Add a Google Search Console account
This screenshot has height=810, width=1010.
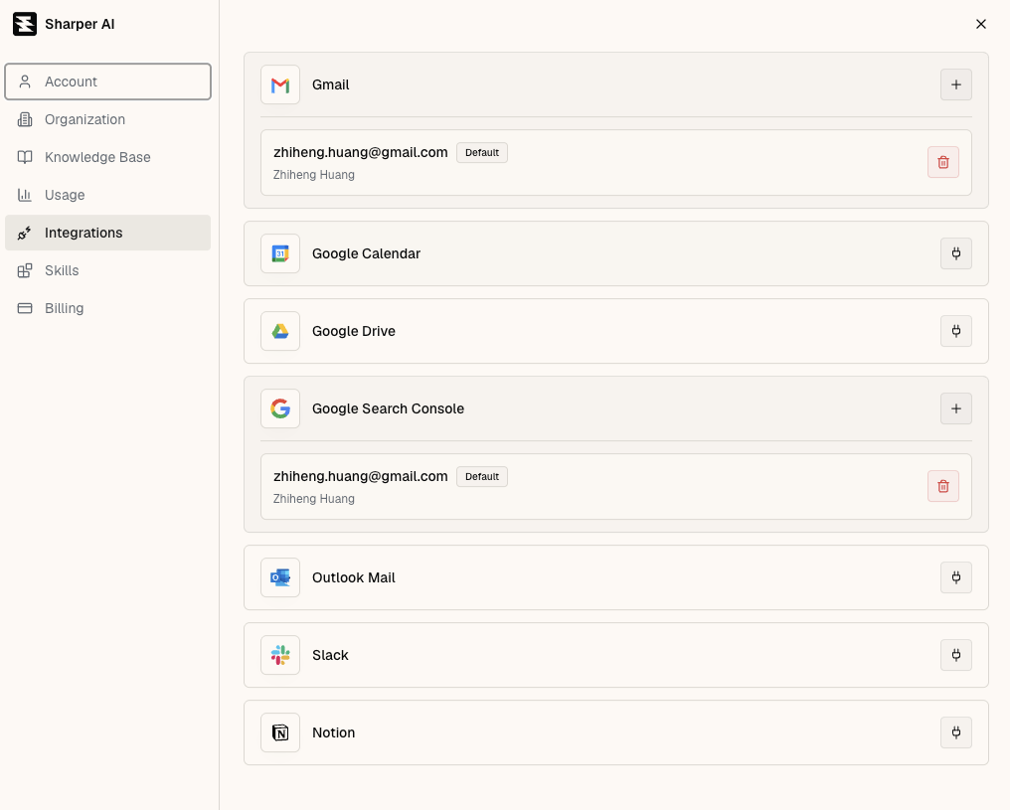coord(956,408)
